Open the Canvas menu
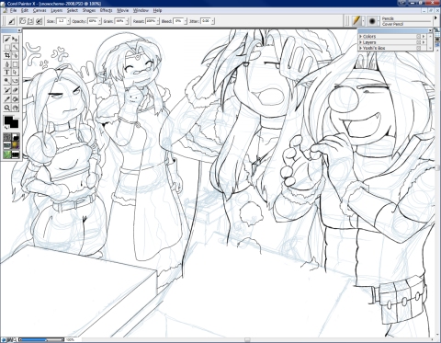 [40, 10]
